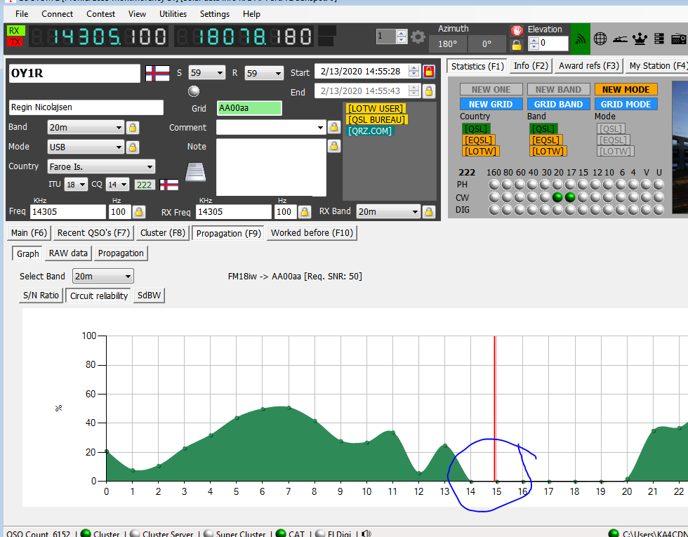Viewport: 688px width, 537px height.
Task: Toggle the Freq Hz field lock
Action: click(139, 212)
